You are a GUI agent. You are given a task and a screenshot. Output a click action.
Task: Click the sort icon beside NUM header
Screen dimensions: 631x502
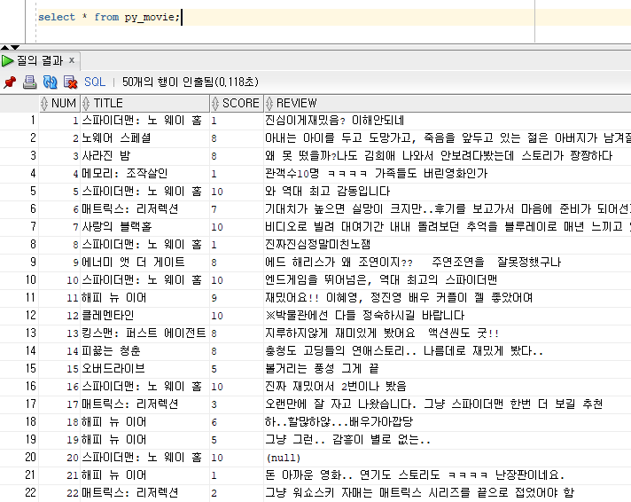pyautogui.click(x=44, y=104)
